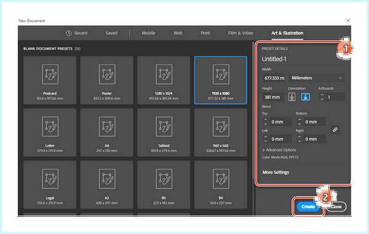Click the Top bleed 0 mm field
This screenshot has width=369, height=234.
tap(280, 122)
